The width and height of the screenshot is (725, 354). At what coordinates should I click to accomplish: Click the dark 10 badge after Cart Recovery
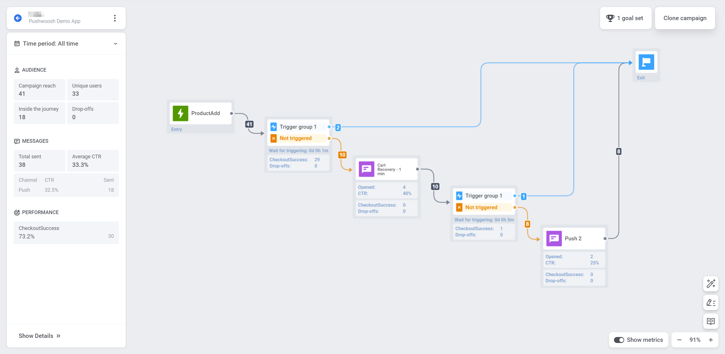pos(435,187)
